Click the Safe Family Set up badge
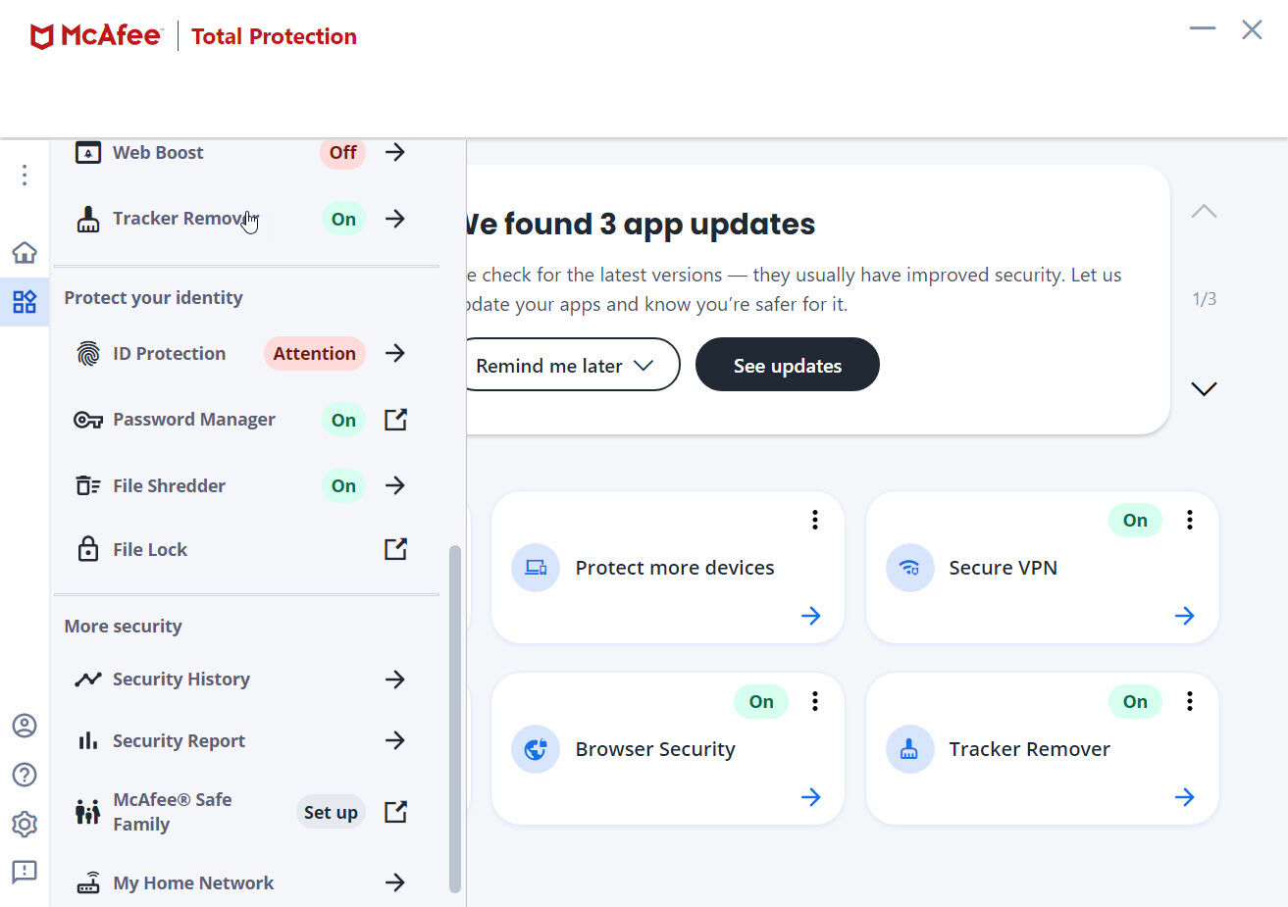This screenshot has height=907, width=1288. point(331,812)
